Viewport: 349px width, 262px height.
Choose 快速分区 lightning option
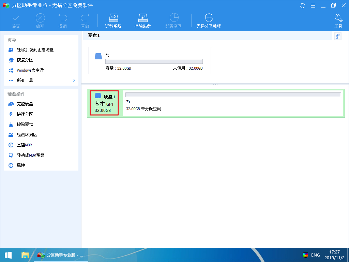coord(25,114)
